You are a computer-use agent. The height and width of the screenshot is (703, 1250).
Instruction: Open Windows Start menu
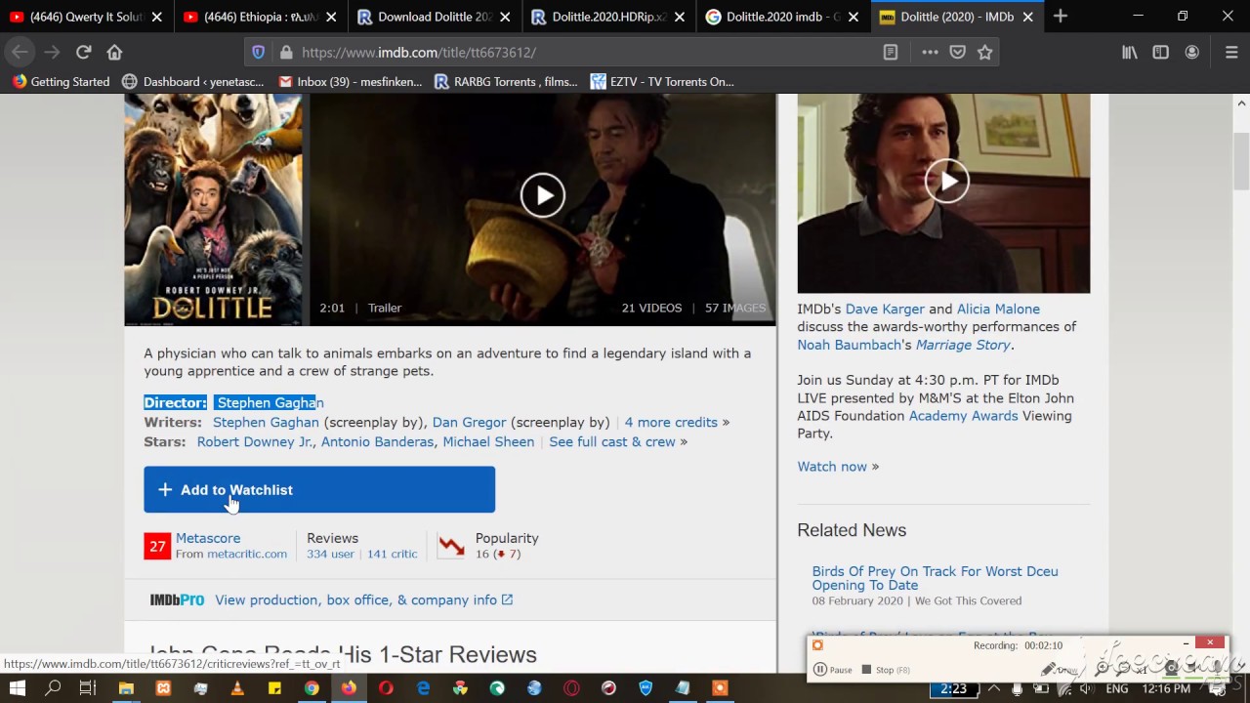18,688
